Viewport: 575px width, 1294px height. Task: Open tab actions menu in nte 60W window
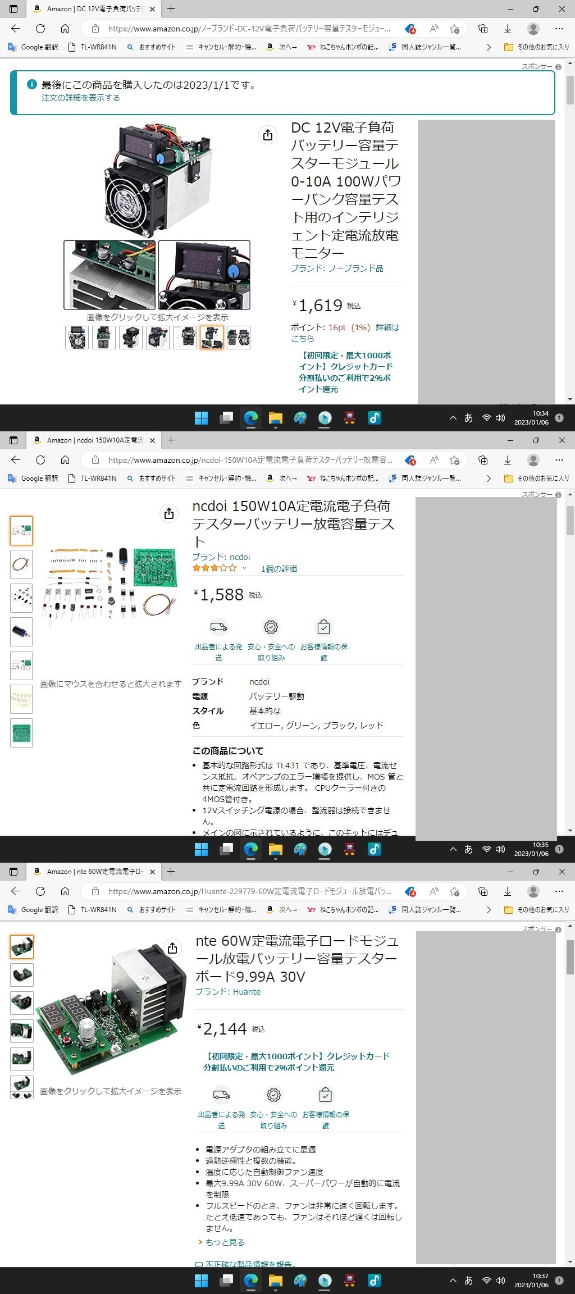(x=13, y=872)
